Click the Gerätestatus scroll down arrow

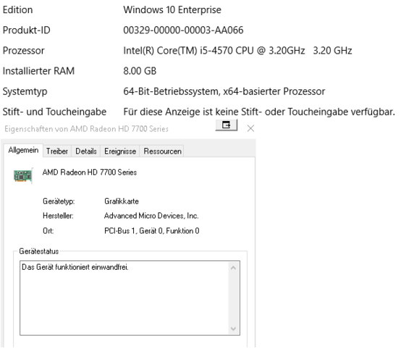pos(233,328)
